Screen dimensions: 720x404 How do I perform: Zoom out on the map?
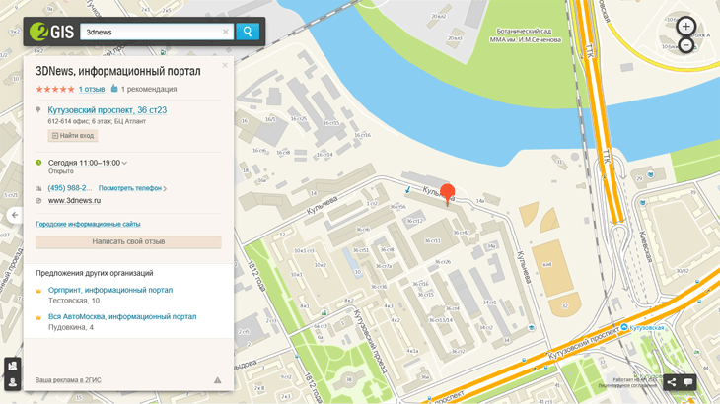(686, 45)
